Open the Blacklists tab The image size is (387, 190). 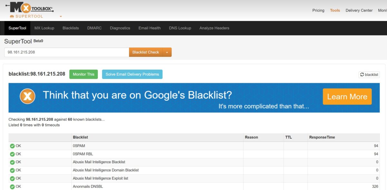tap(71, 28)
